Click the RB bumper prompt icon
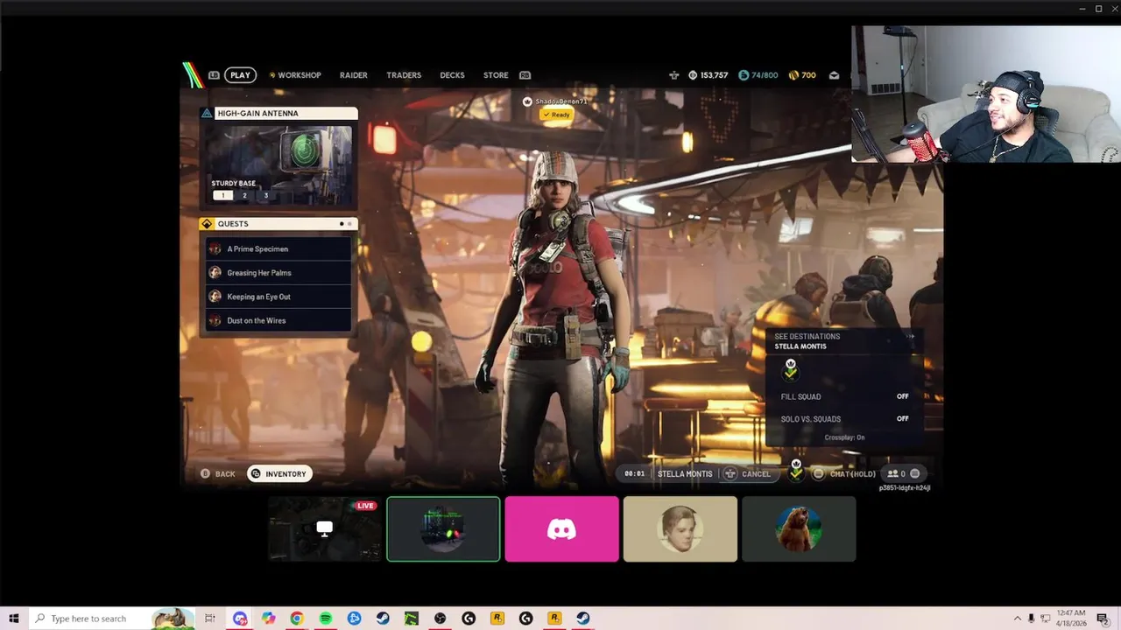This screenshot has height=630, width=1121. (525, 75)
